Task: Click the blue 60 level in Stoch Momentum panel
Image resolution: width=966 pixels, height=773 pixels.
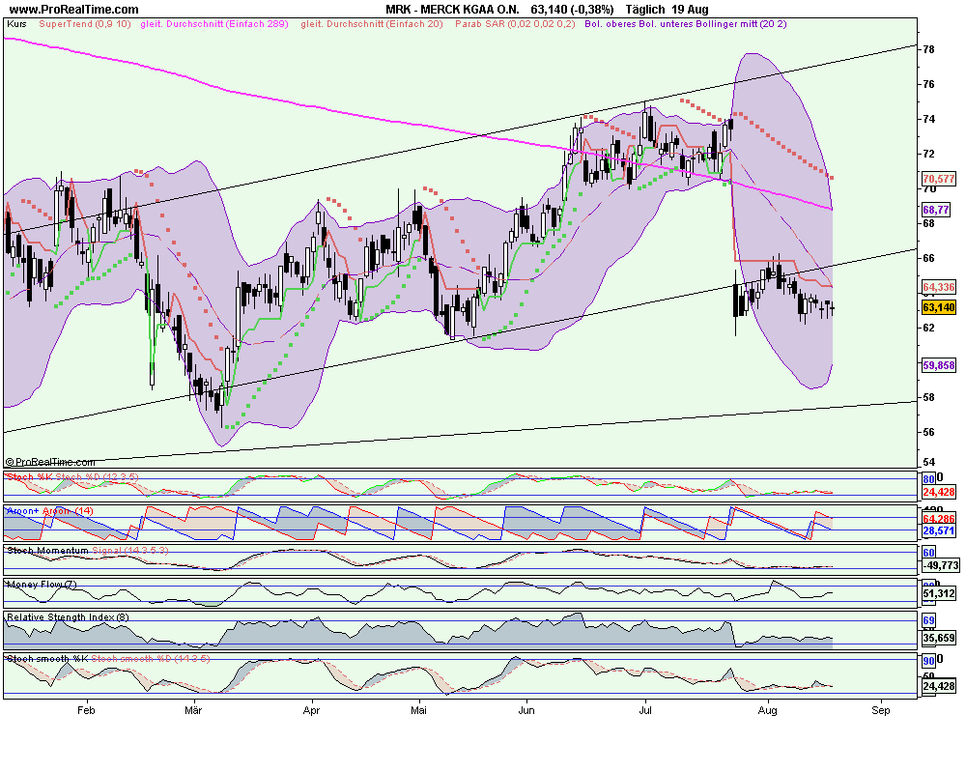Action: click(x=928, y=553)
